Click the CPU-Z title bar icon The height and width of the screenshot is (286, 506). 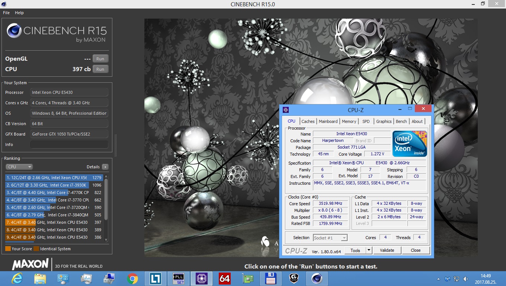click(x=286, y=110)
